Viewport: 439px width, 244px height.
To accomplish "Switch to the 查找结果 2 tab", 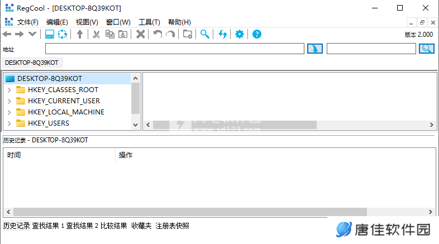I will (82, 226).
